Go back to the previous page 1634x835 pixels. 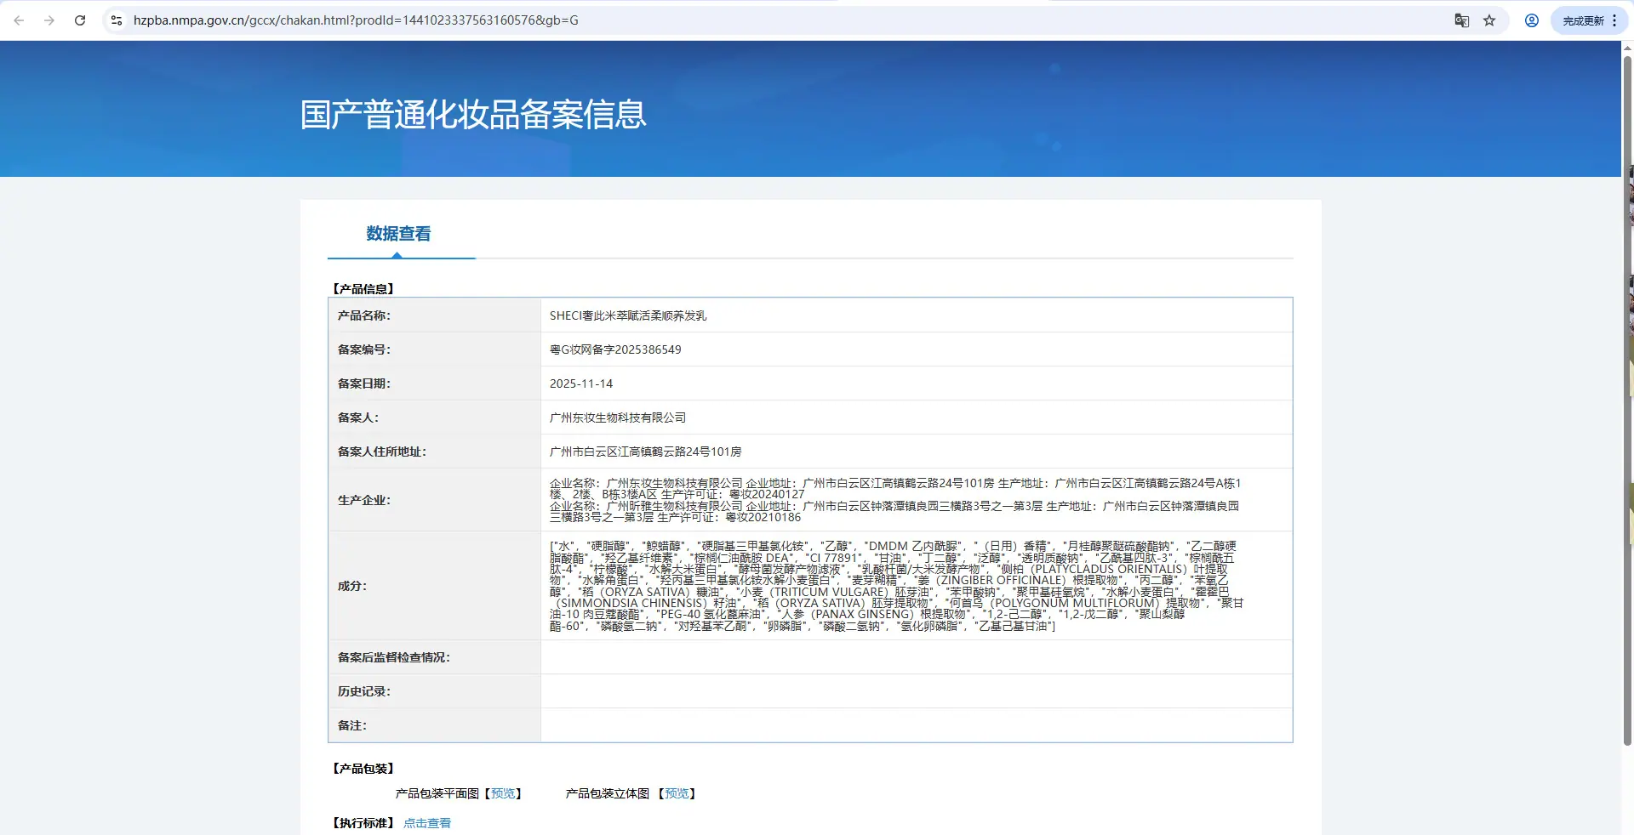point(19,20)
